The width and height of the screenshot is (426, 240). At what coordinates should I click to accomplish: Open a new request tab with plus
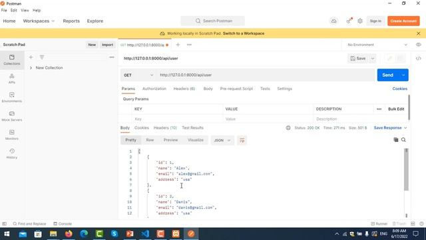tap(178, 45)
